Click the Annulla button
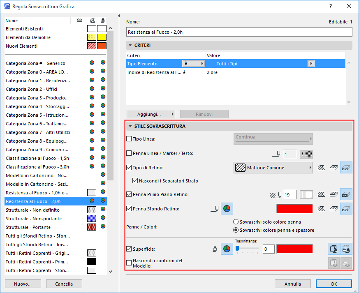359x293 pixels. pyautogui.click(x=293, y=284)
